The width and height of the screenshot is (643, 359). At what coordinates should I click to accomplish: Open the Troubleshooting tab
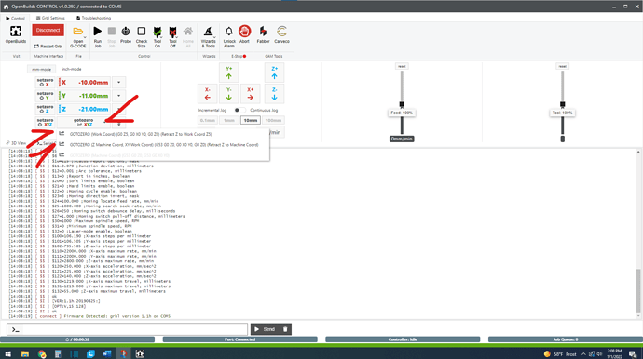(93, 18)
